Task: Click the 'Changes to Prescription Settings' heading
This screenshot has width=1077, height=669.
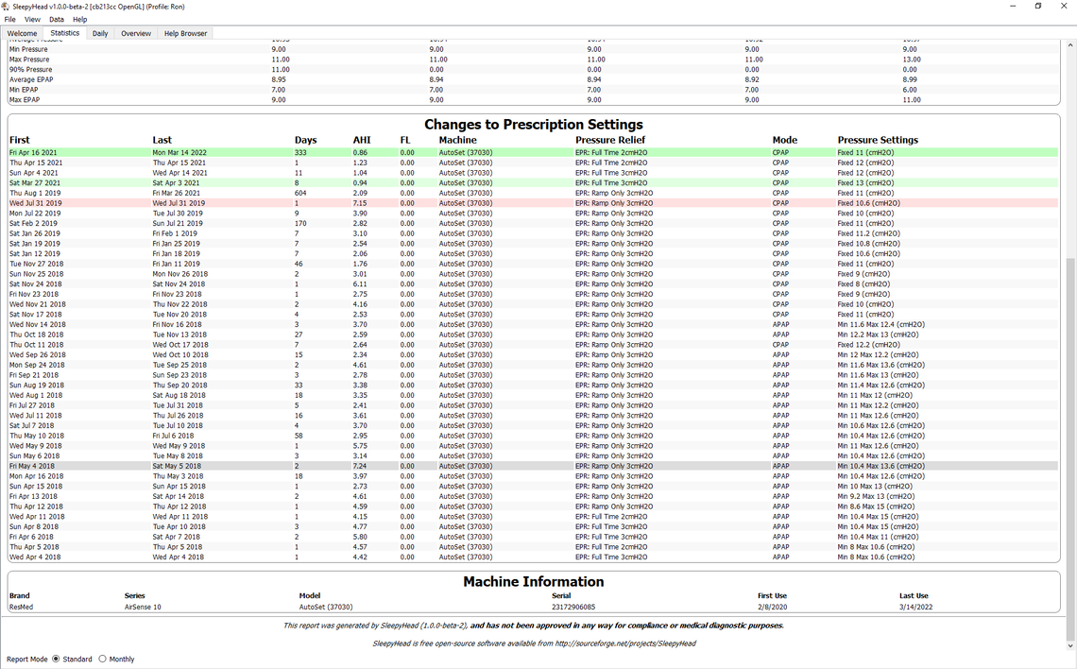Action: point(534,125)
